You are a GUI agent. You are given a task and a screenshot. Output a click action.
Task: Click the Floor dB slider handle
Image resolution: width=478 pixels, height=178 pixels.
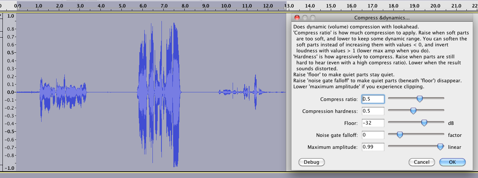pyautogui.click(x=424, y=123)
